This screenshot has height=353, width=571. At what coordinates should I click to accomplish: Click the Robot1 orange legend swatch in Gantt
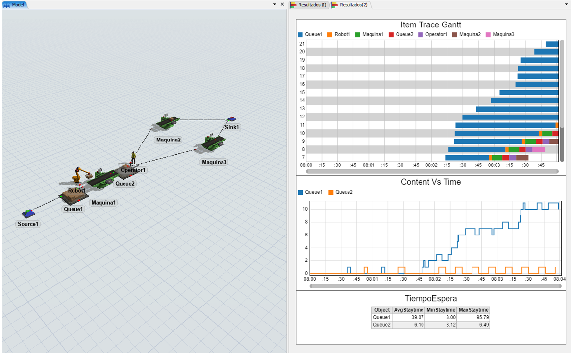point(330,35)
